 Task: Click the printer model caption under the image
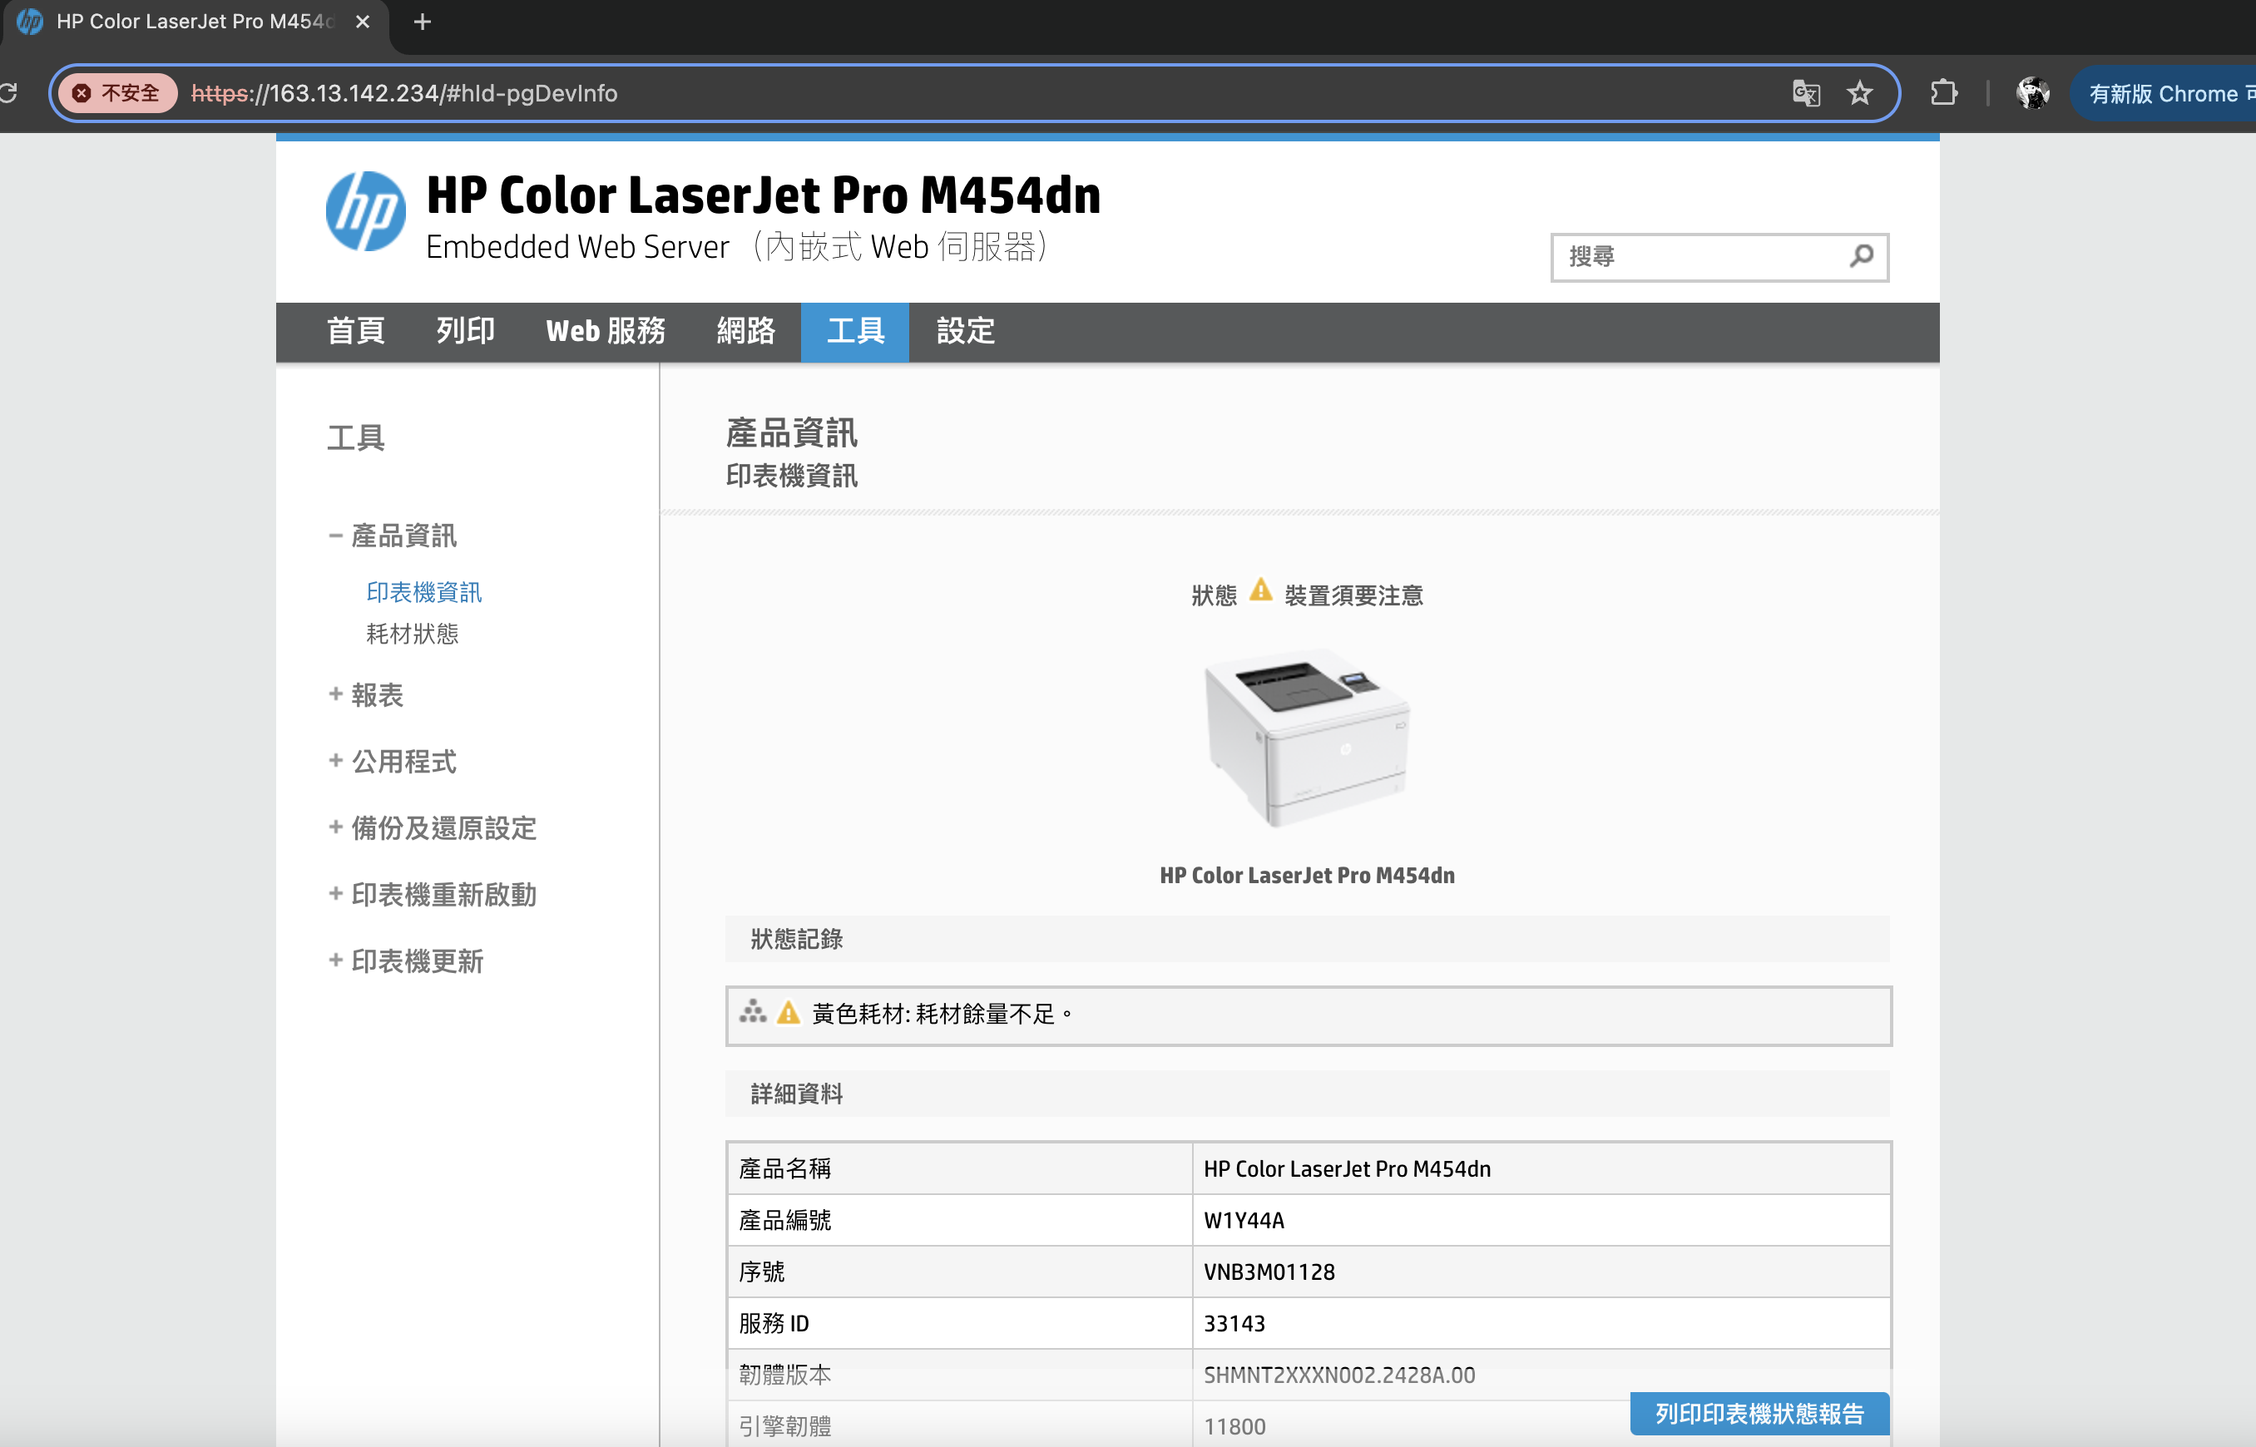tap(1307, 875)
